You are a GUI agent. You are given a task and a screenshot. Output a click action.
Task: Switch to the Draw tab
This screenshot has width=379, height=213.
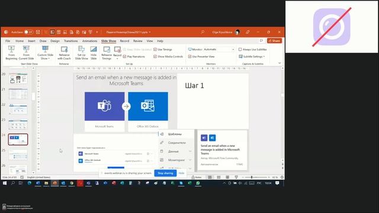[x=43, y=41]
